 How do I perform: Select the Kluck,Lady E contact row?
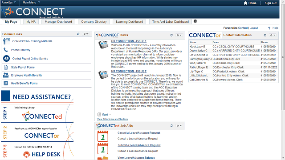(233, 46)
